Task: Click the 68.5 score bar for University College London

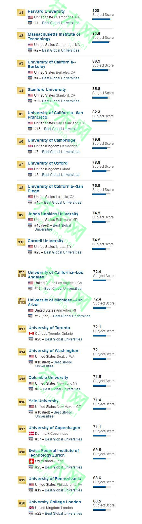Action: (102, 510)
